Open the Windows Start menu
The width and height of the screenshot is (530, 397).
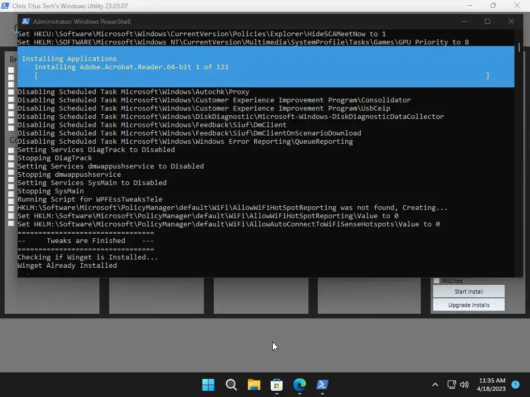tap(208, 385)
